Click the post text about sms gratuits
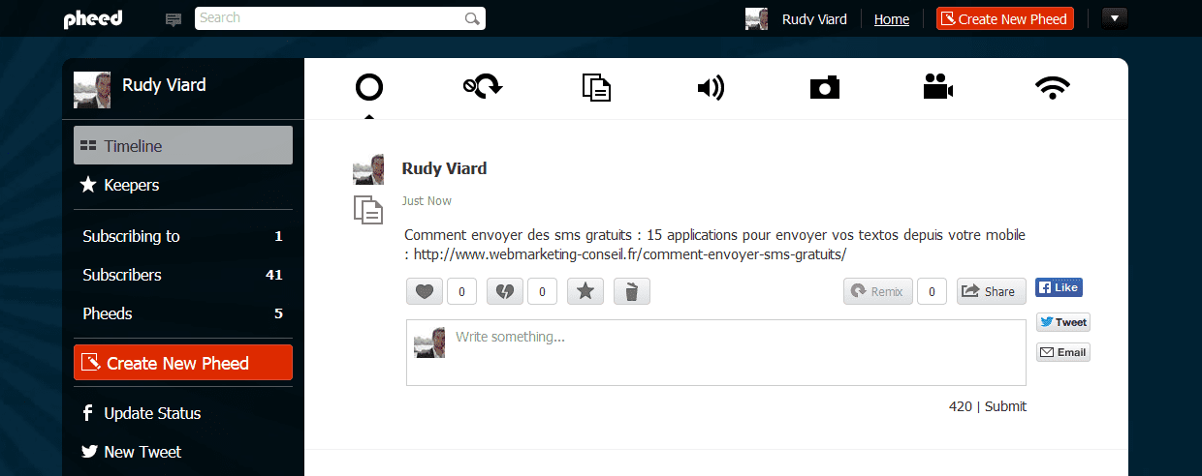Image resolution: width=1202 pixels, height=476 pixels. (714, 245)
